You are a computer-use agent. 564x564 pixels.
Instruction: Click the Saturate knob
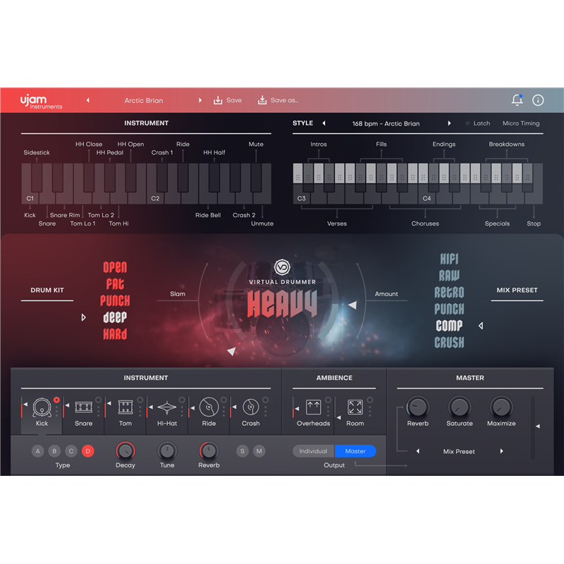460,407
